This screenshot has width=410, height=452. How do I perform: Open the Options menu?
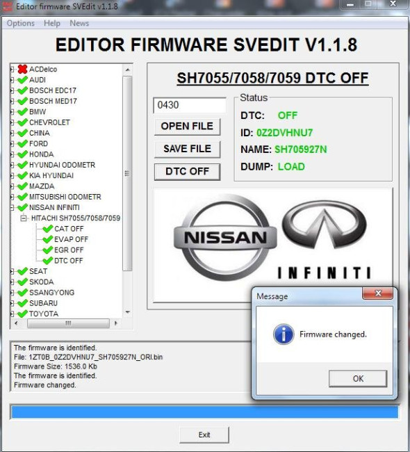(x=20, y=23)
